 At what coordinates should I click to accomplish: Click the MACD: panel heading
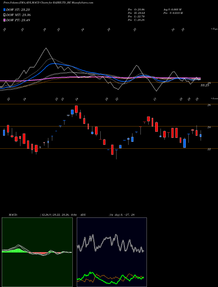click(x=13, y=215)
